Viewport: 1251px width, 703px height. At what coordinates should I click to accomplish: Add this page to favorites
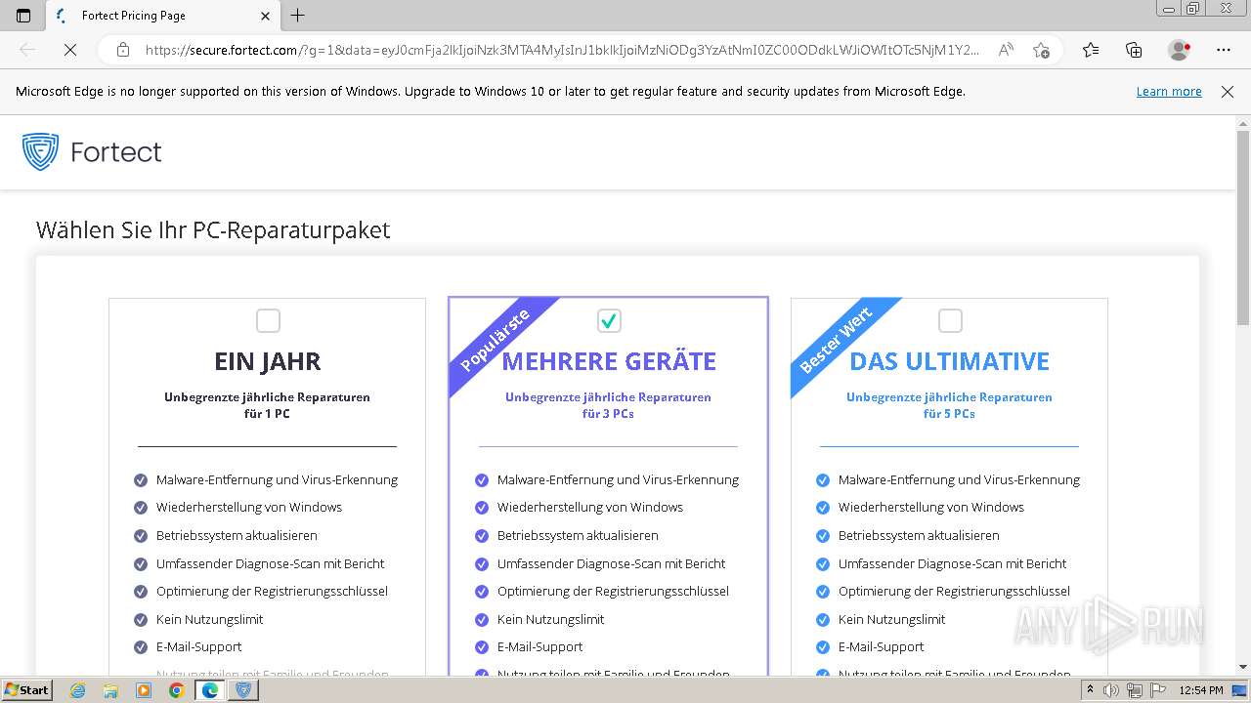1041,50
